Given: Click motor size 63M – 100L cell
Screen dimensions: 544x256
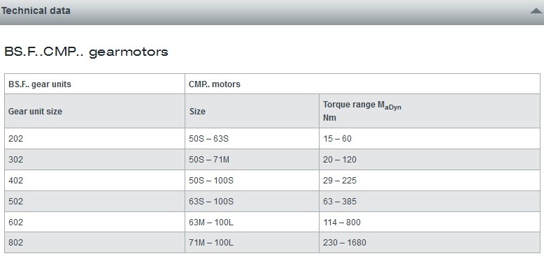Looking at the screenshot, I should (x=252, y=222).
